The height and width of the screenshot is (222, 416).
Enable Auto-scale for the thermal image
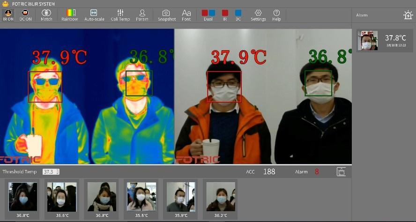coord(94,15)
